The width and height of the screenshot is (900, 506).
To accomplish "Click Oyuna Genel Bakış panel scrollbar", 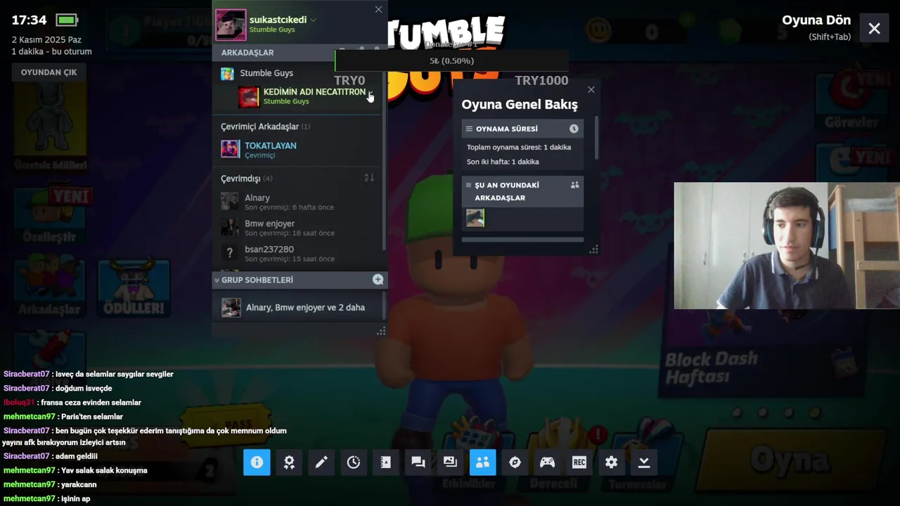I will (596, 137).
